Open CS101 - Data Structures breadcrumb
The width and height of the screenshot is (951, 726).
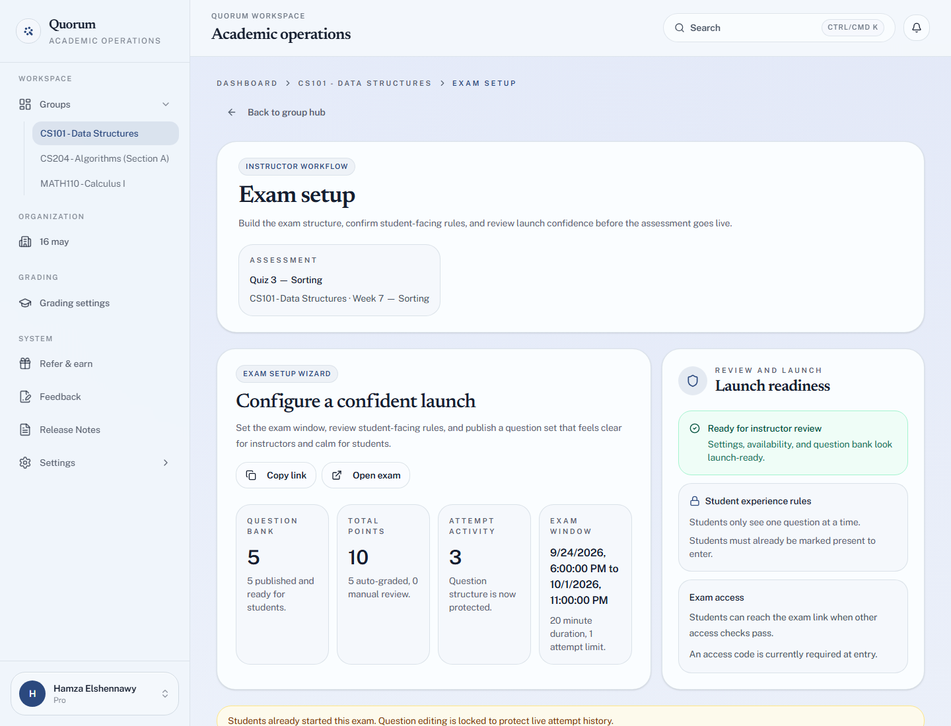[x=365, y=83]
